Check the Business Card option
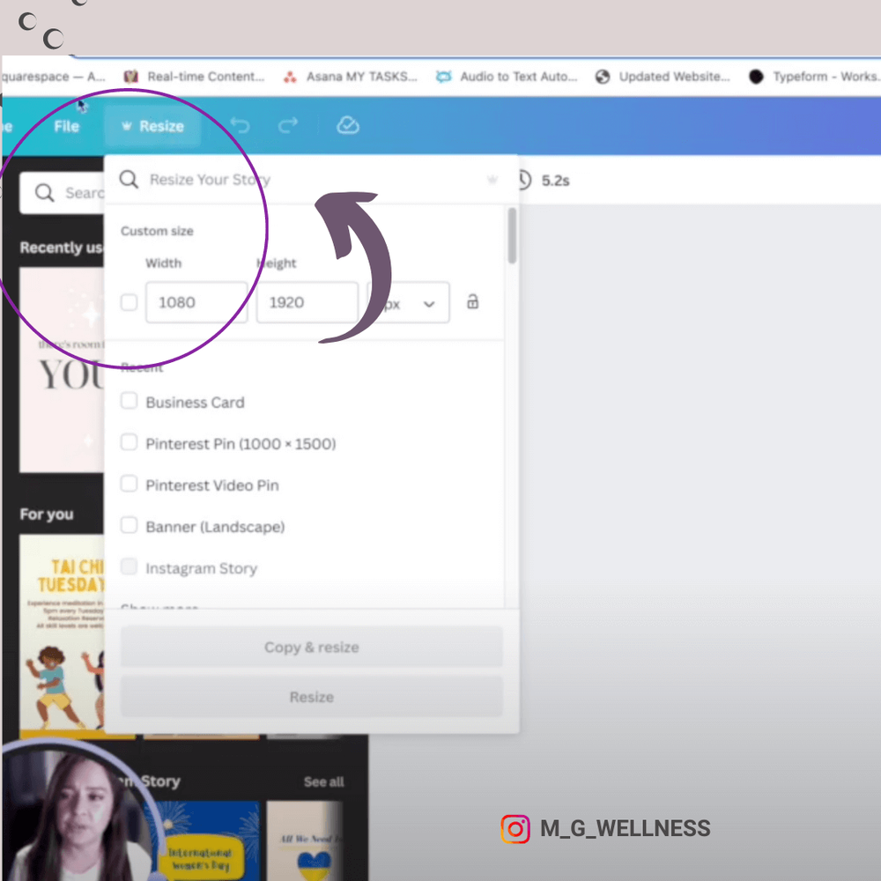 click(x=130, y=401)
